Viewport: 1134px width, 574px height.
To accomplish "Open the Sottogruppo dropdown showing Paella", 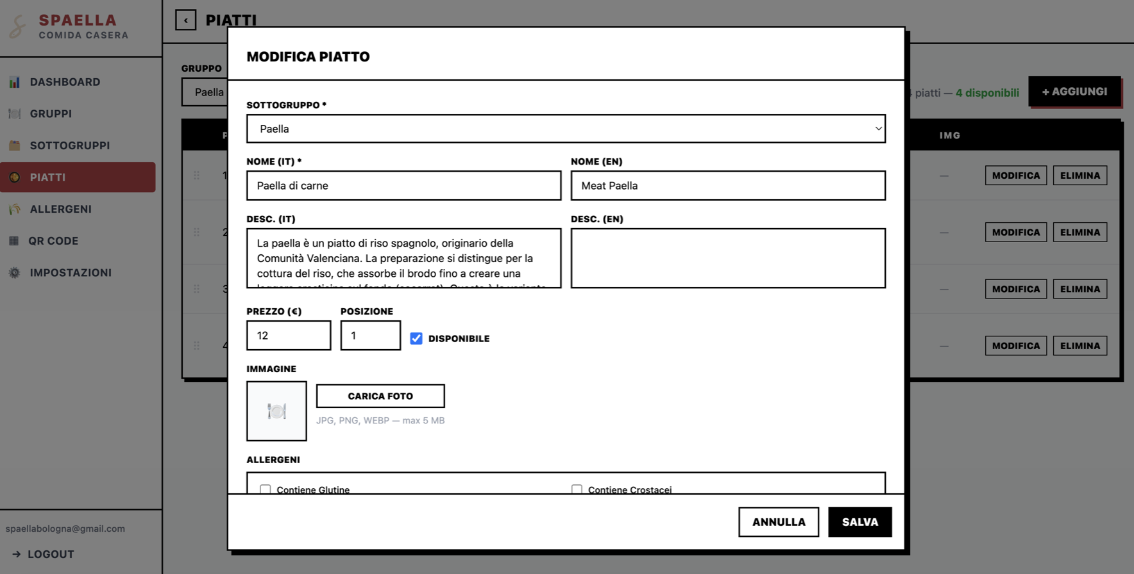I will click(566, 129).
